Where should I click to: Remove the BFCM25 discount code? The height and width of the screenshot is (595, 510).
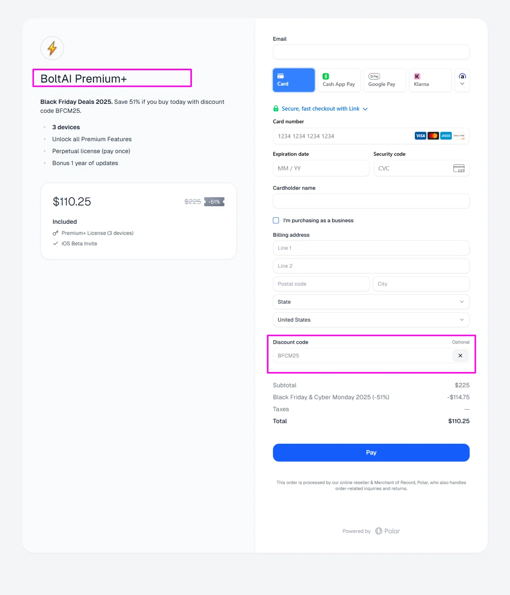(x=460, y=355)
